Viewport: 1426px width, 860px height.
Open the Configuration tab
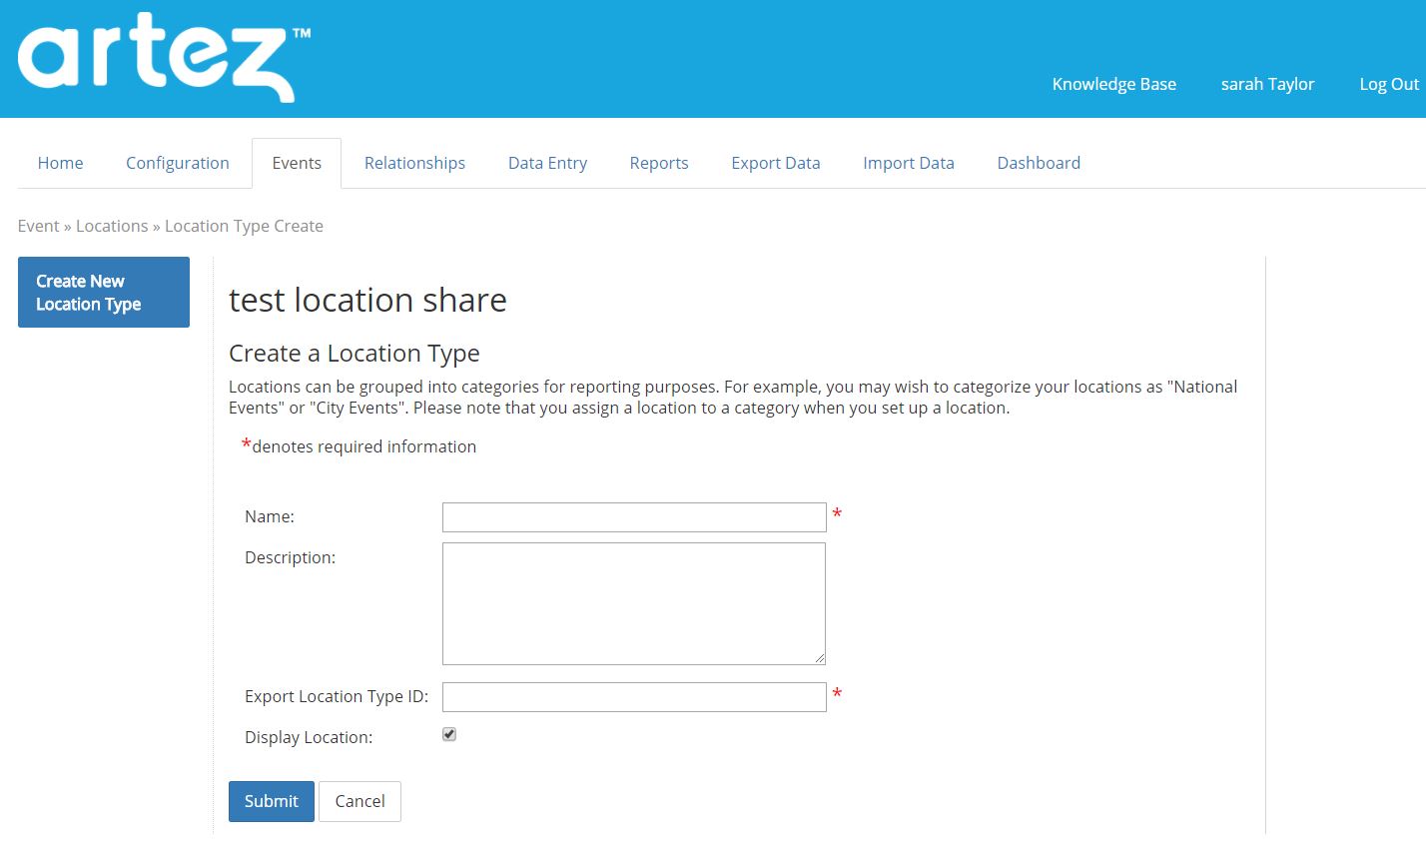178,163
